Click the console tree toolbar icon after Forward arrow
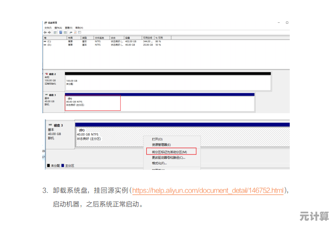Image resolution: width=332 pixels, height=225 pixels. tap(55, 32)
